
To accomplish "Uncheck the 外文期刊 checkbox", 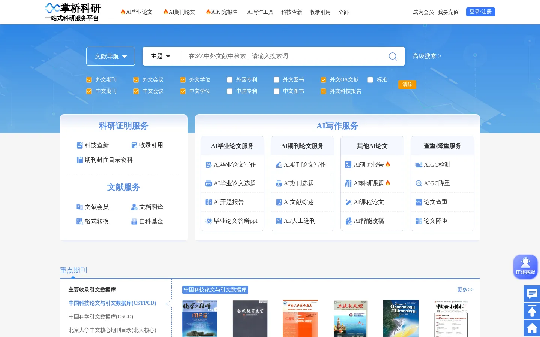I will (89, 80).
